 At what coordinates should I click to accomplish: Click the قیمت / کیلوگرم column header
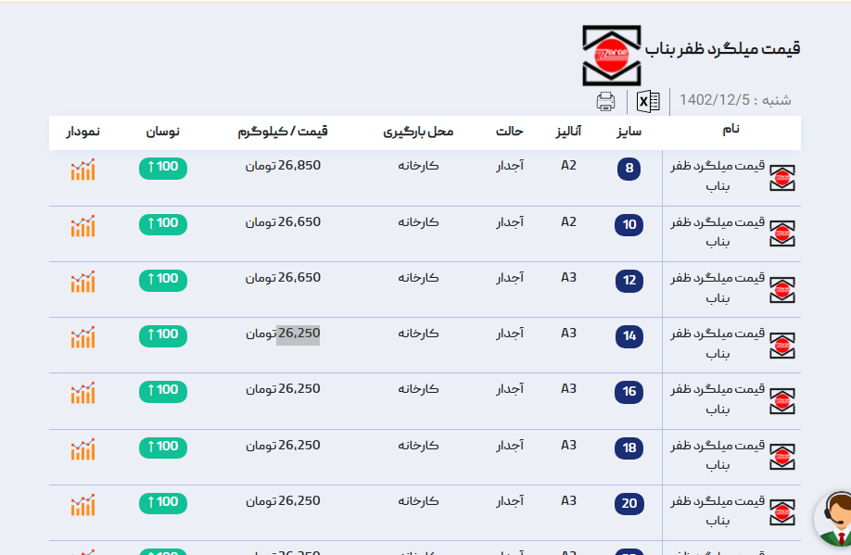(283, 132)
